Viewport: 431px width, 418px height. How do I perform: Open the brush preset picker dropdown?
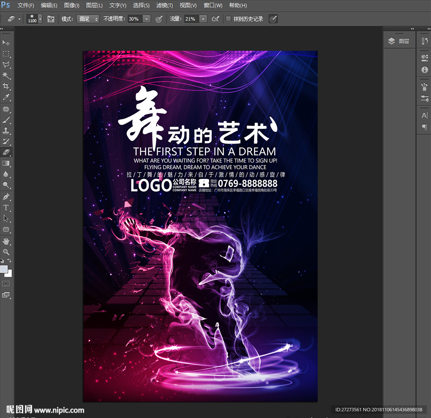(x=40, y=19)
